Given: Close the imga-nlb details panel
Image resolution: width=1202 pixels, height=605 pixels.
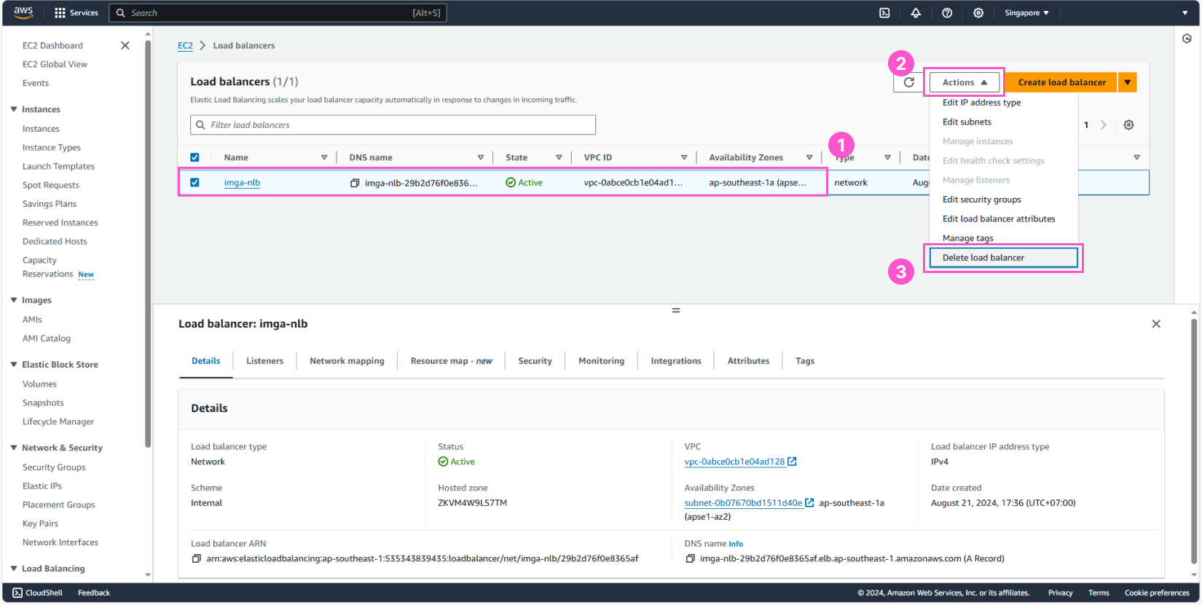Looking at the screenshot, I should pyautogui.click(x=1156, y=324).
